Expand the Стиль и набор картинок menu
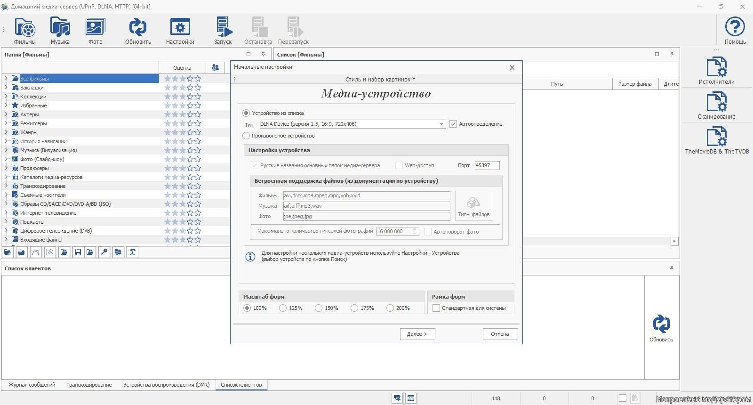753x405 pixels. pyautogui.click(x=380, y=79)
